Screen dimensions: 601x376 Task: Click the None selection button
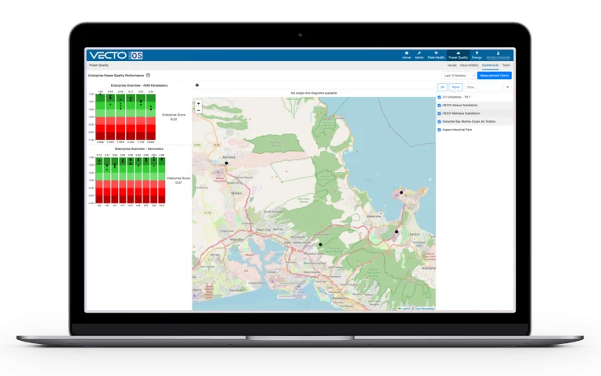455,87
